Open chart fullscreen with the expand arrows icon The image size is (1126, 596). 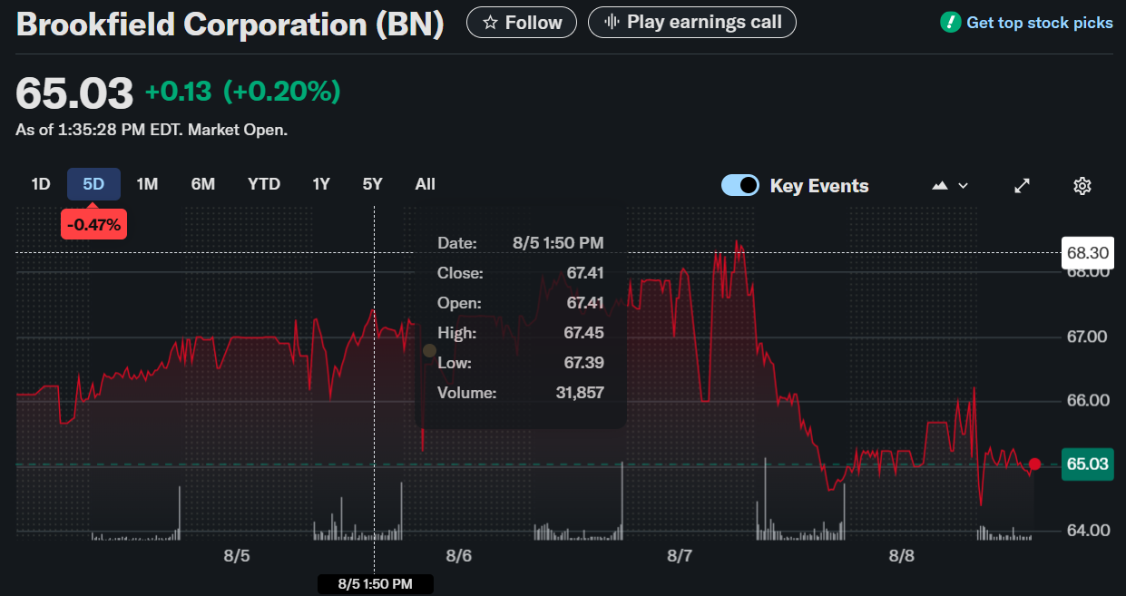[x=1022, y=185]
